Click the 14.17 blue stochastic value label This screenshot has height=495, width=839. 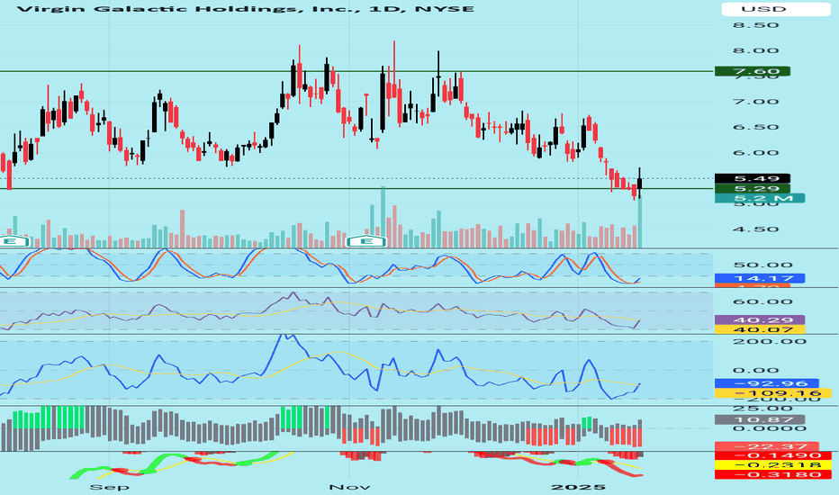(759, 278)
